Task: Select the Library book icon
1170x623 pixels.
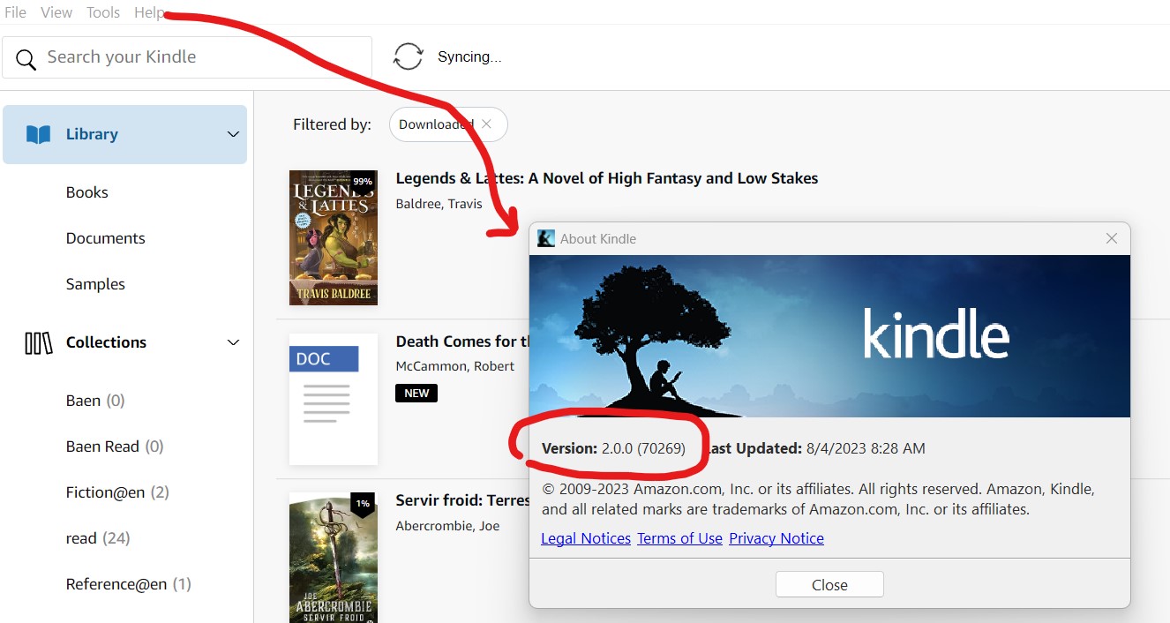Action: [38, 133]
